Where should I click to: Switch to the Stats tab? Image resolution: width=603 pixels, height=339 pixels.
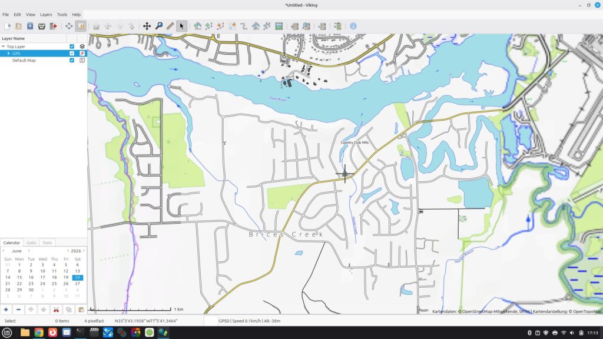pos(47,242)
